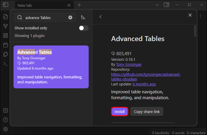The width and height of the screenshot is (207, 135).
Task: Open today's daily note calendar icon
Action: 5,45
